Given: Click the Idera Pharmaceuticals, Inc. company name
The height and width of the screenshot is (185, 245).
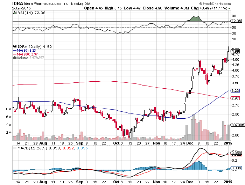Looking at the screenshot, I should coord(47,3).
